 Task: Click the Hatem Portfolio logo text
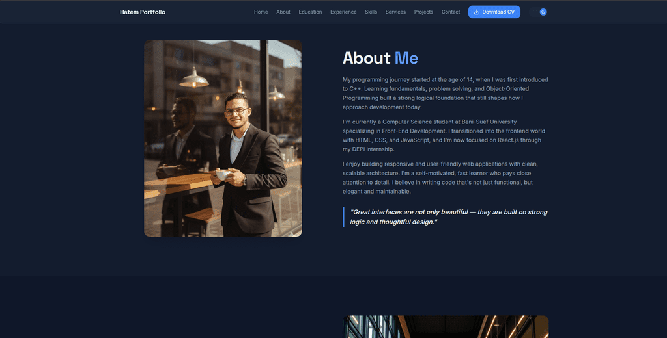[143, 12]
